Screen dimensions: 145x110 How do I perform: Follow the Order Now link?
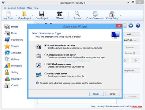tap(137, 106)
